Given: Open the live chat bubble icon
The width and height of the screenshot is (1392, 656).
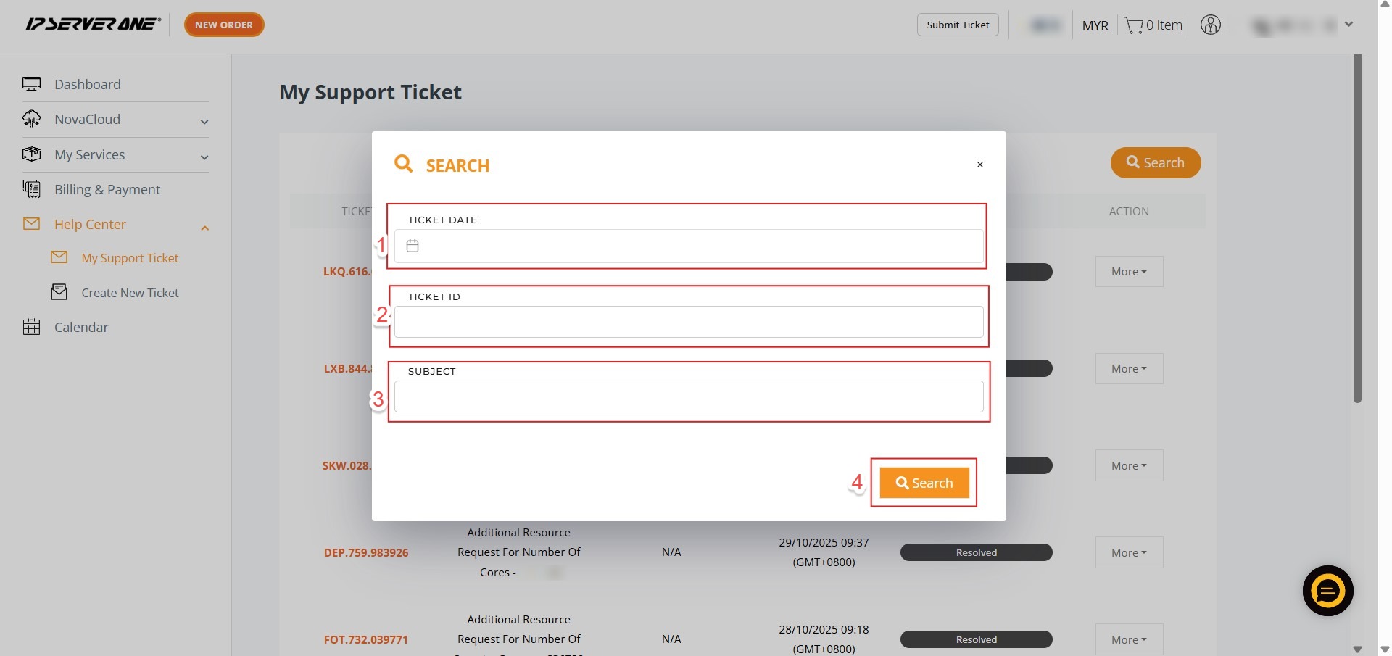Looking at the screenshot, I should click(1327, 591).
